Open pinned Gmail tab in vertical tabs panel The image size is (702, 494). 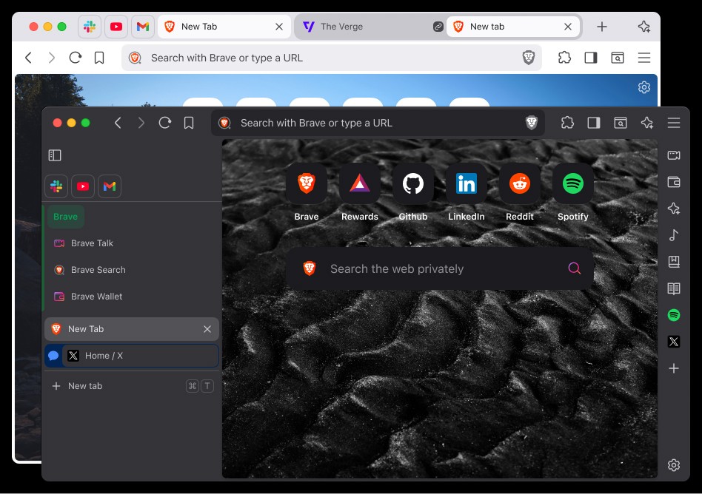[x=110, y=186]
